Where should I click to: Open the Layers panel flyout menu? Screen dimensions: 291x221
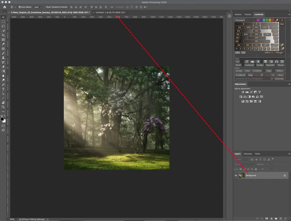tap(289, 154)
